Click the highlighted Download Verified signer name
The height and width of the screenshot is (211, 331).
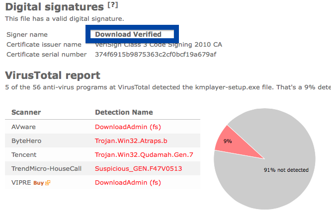tap(128, 34)
